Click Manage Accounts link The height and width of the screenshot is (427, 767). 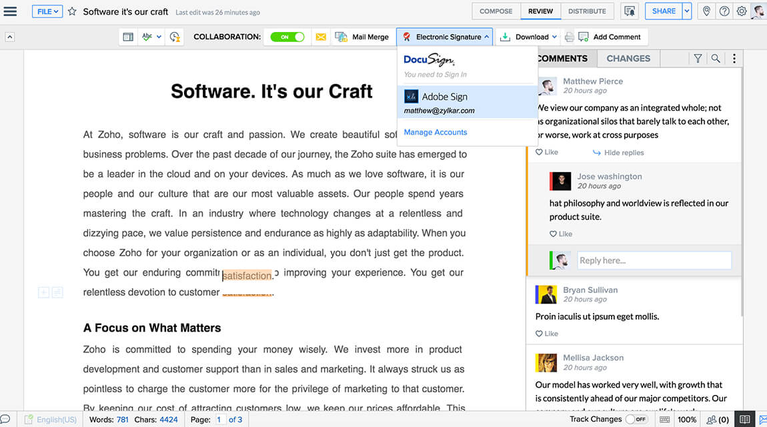click(x=435, y=132)
